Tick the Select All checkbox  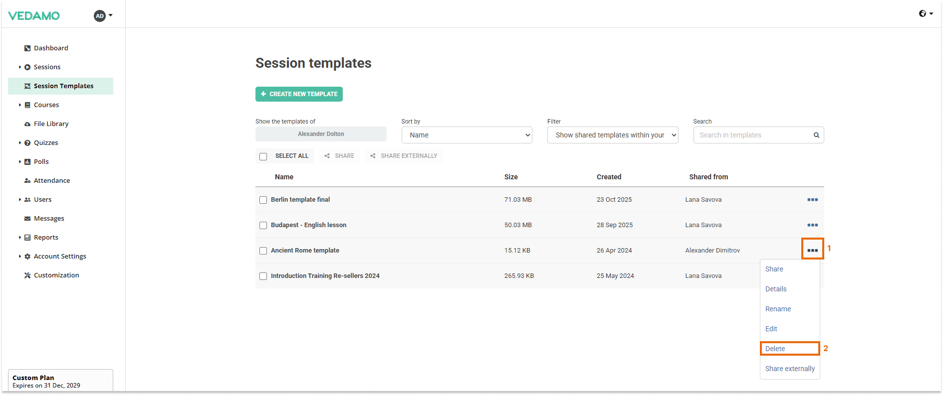pyautogui.click(x=263, y=156)
